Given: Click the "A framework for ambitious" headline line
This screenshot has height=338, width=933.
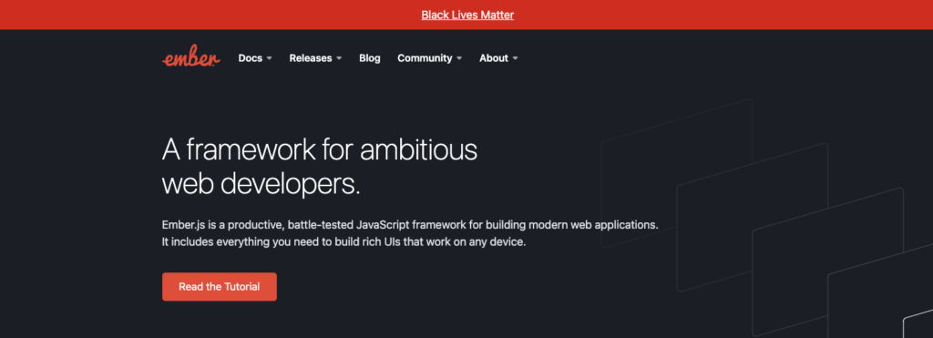Looking at the screenshot, I should click(320, 149).
